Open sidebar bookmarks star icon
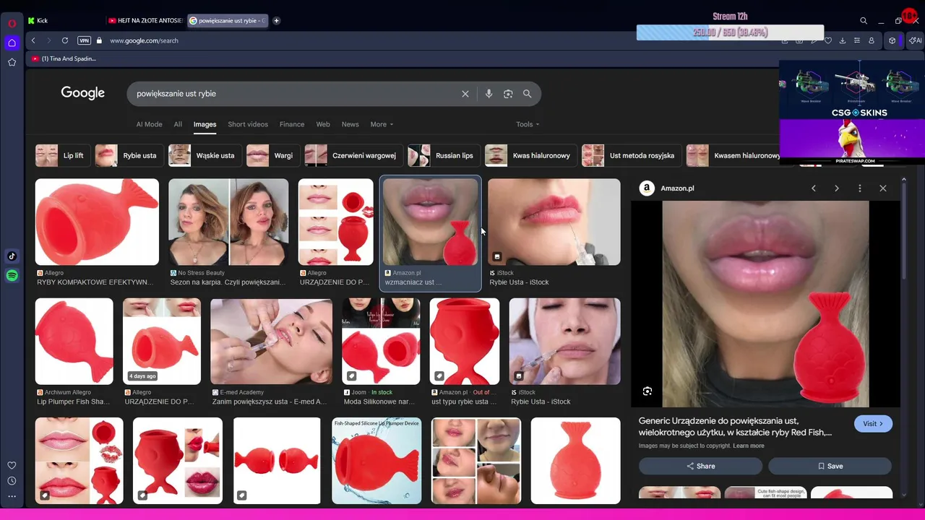Screen dimensions: 925x520 (x=12, y=62)
